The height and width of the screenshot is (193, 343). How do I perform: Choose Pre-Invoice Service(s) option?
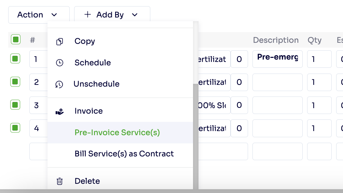pyautogui.click(x=117, y=132)
